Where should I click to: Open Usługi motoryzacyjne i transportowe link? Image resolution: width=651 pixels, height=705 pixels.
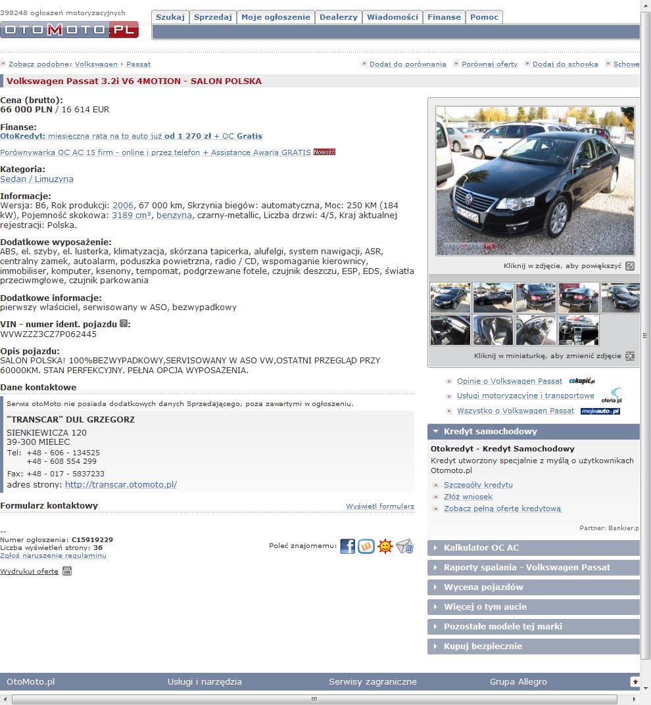(525, 396)
